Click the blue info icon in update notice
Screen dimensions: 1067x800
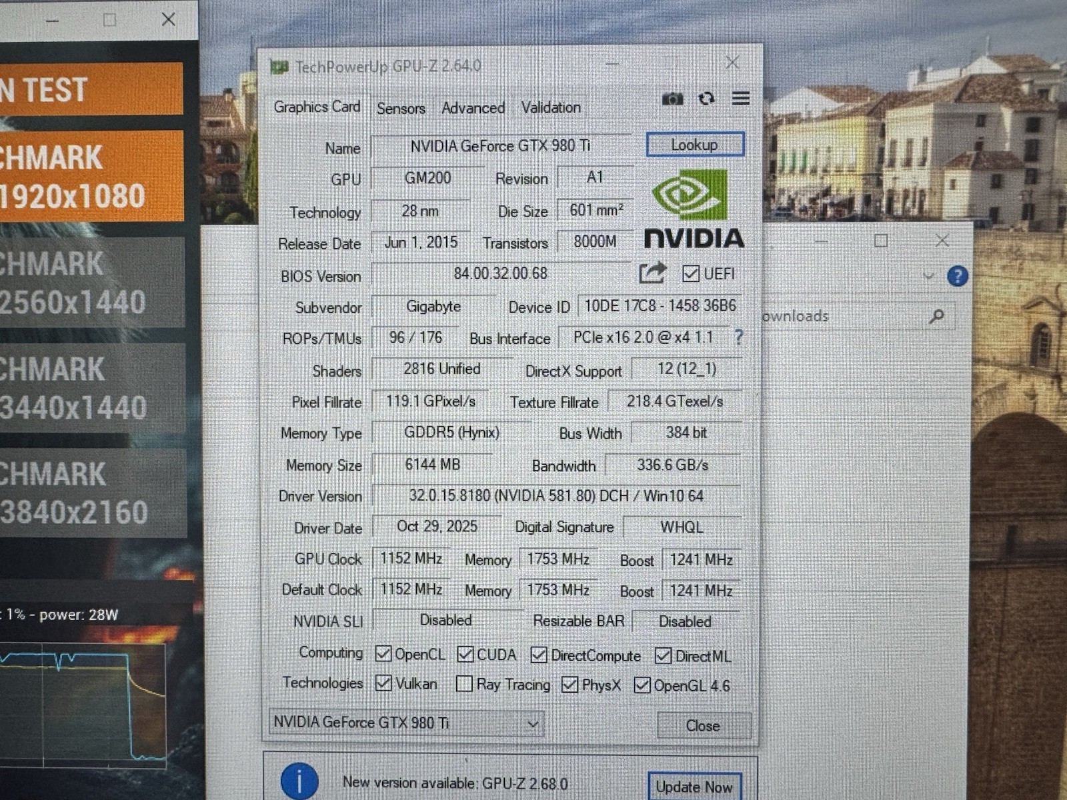[x=299, y=781]
